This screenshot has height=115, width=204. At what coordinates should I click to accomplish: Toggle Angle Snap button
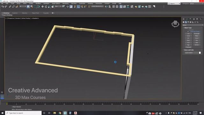tap(78, 7)
